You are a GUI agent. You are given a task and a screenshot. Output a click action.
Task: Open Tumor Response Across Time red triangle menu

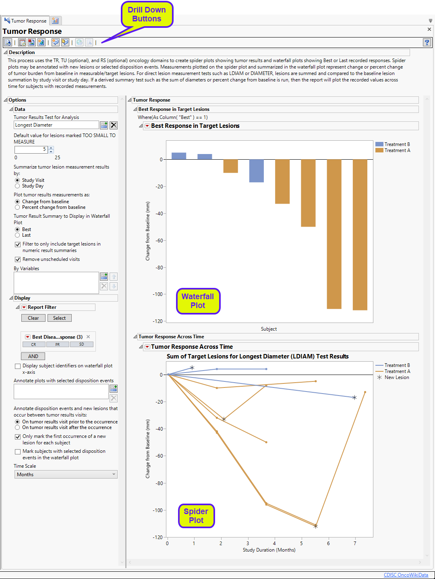click(147, 347)
